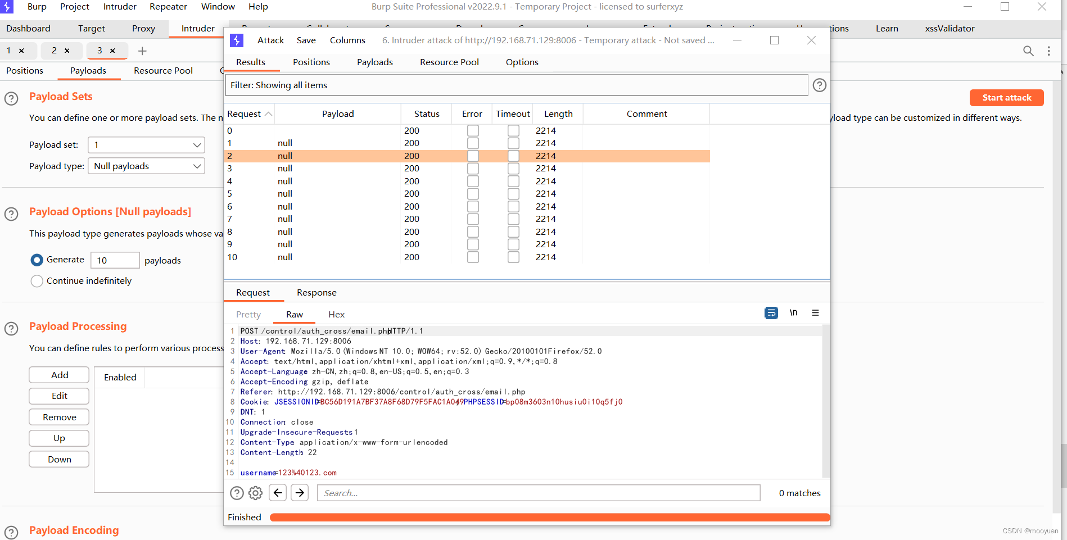The height and width of the screenshot is (540, 1067).
Task: Select result row for request 6
Action: 467,206
